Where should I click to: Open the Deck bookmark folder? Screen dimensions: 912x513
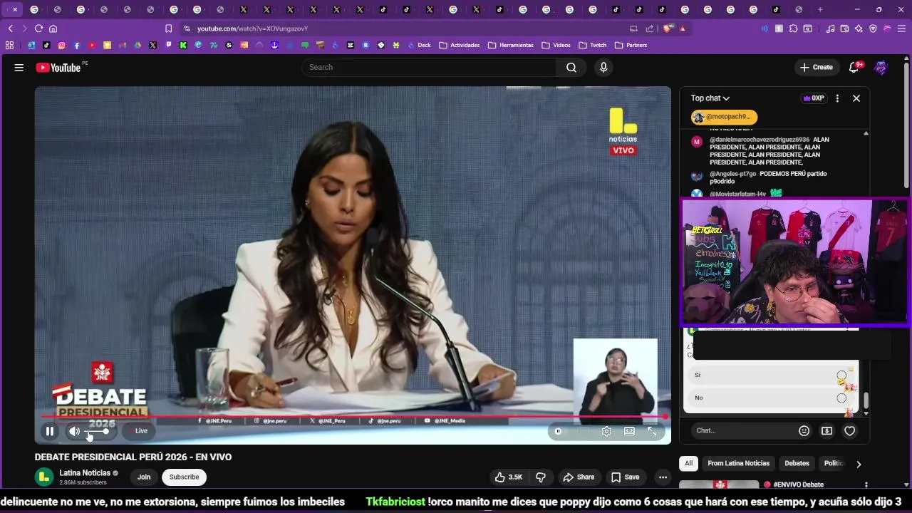pyautogui.click(x=419, y=45)
